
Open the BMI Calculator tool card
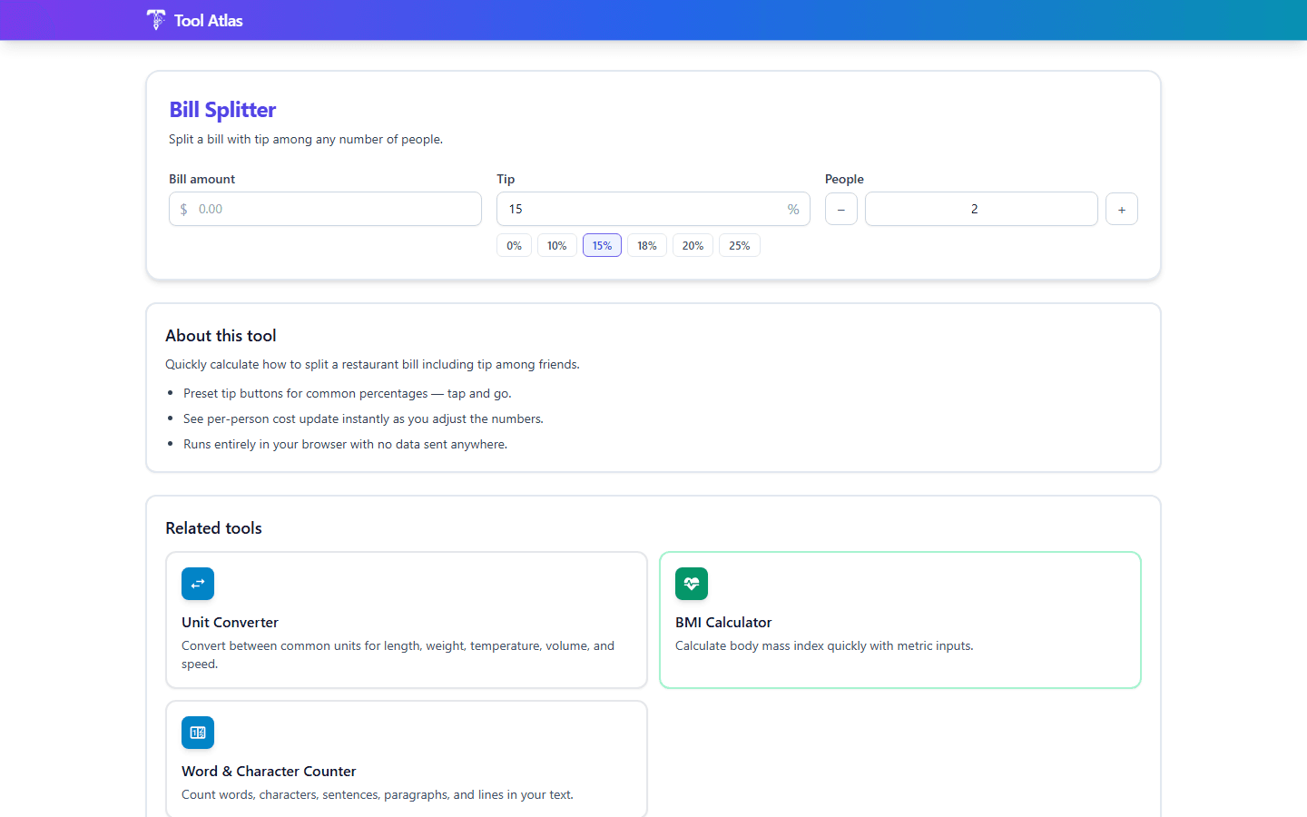coord(899,620)
